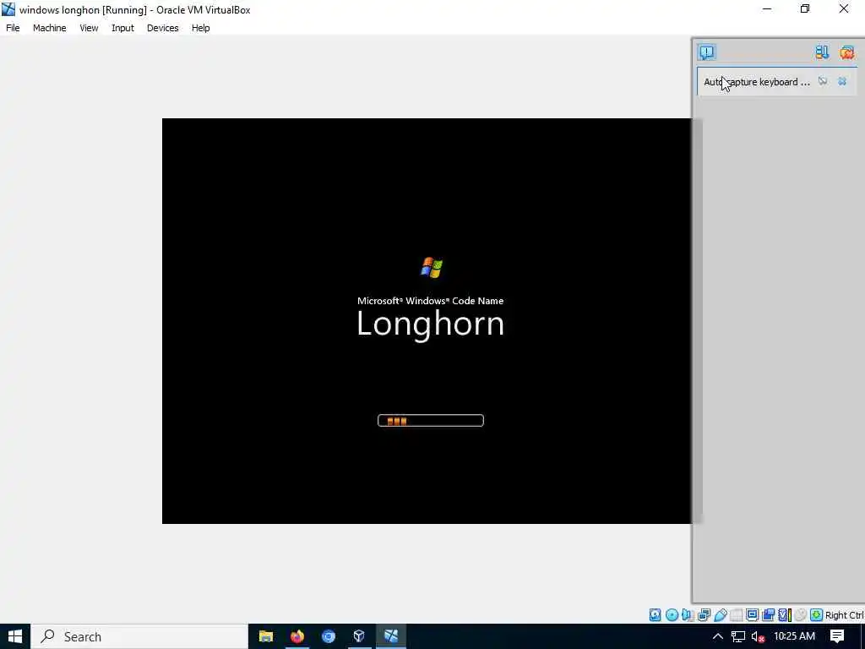865x649 pixels.
Task: Open the Windows Start button
Action: tap(15, 636)
